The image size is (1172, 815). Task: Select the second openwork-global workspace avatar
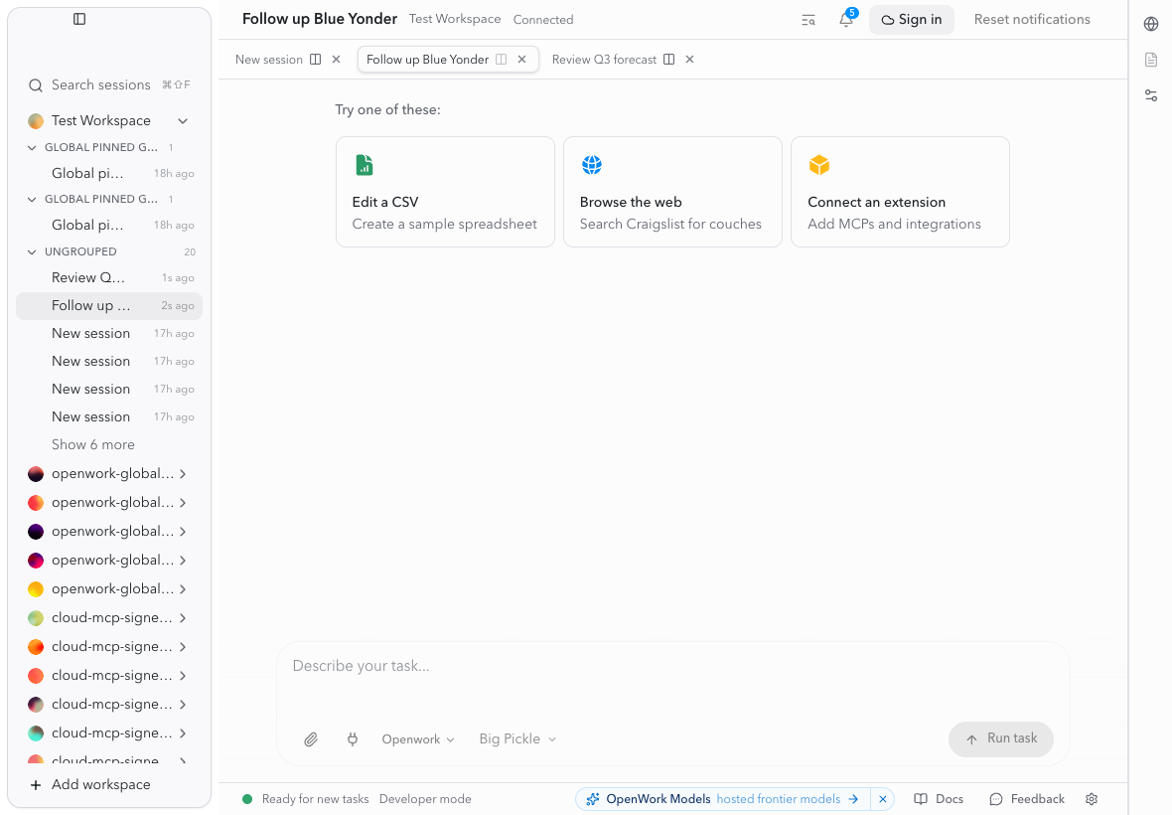pyautogui.click(x=35, y=503)
